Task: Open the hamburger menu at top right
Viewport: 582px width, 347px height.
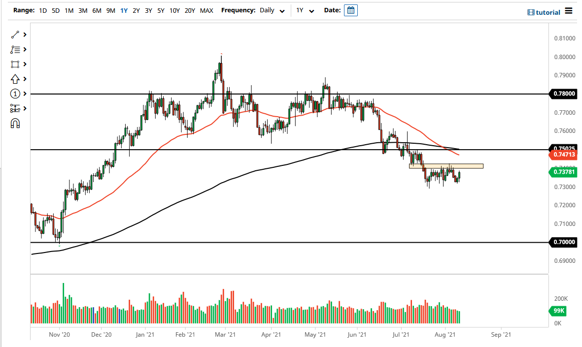Action: [569, 11]
